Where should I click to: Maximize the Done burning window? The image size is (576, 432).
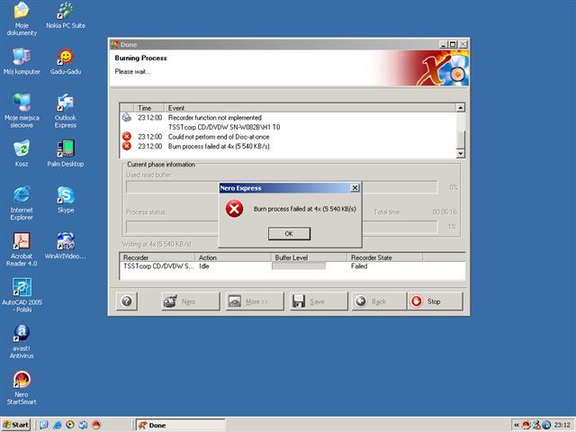click(x=453, y=44)
